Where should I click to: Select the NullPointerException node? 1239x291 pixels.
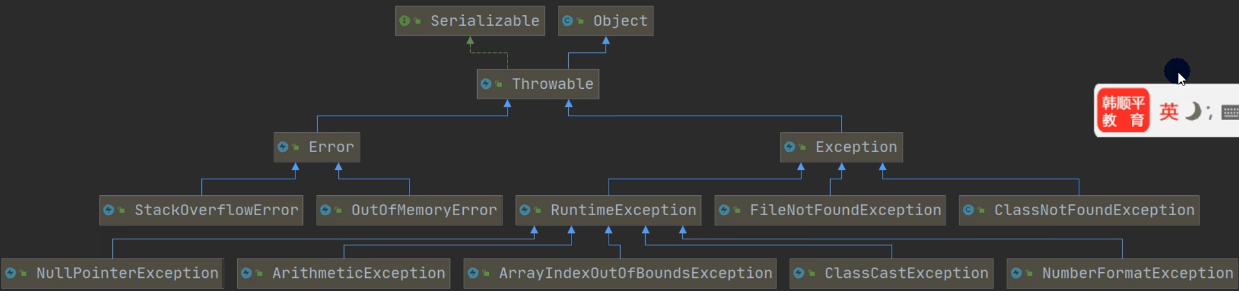[112, 273]
